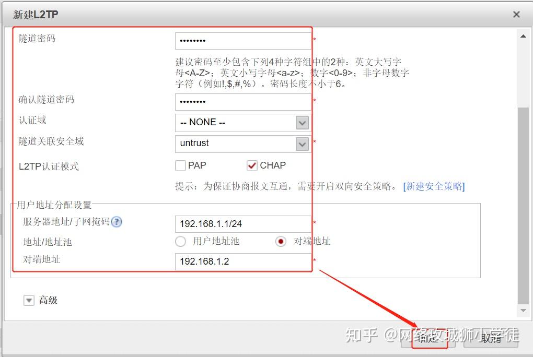Screen dimensions: 533x357
Task: Click the scrollbar up arrow icon
Action: tap(523, 35)
